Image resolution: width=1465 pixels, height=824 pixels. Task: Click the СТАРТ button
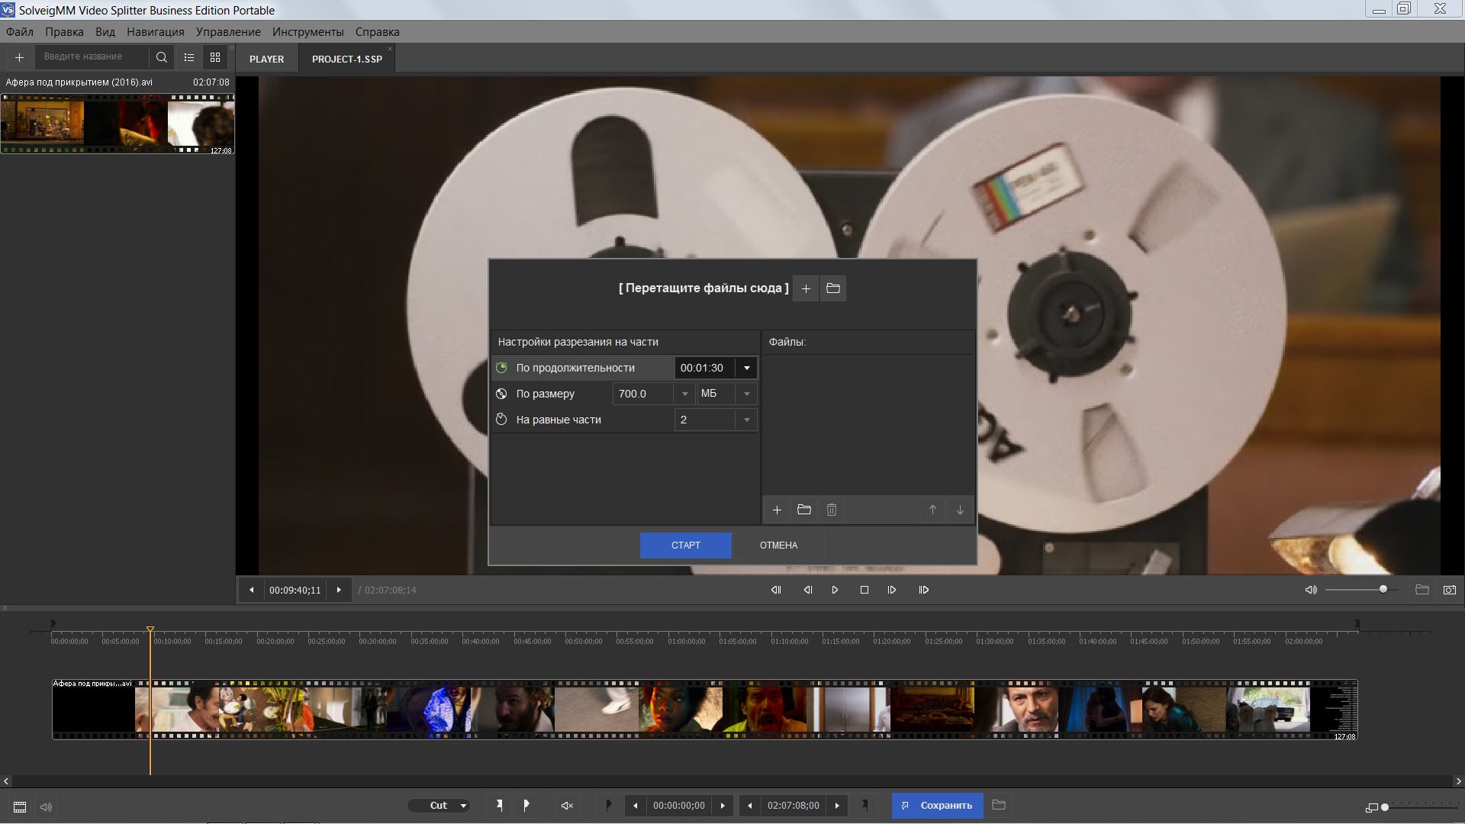[x=685, y=546]
